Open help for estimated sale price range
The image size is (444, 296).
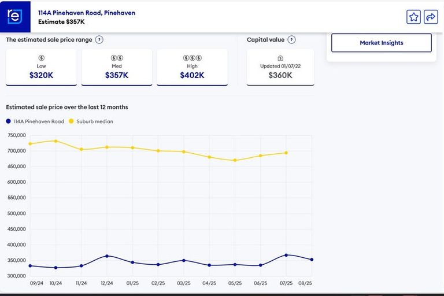tap(99, 40)
